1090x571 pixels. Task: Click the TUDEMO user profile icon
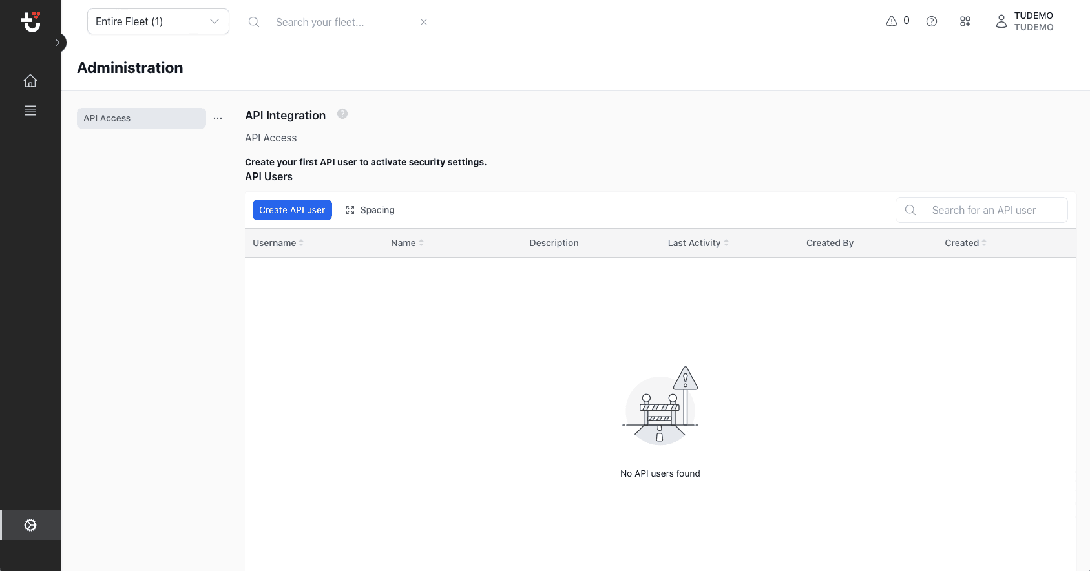(1001, 21)
